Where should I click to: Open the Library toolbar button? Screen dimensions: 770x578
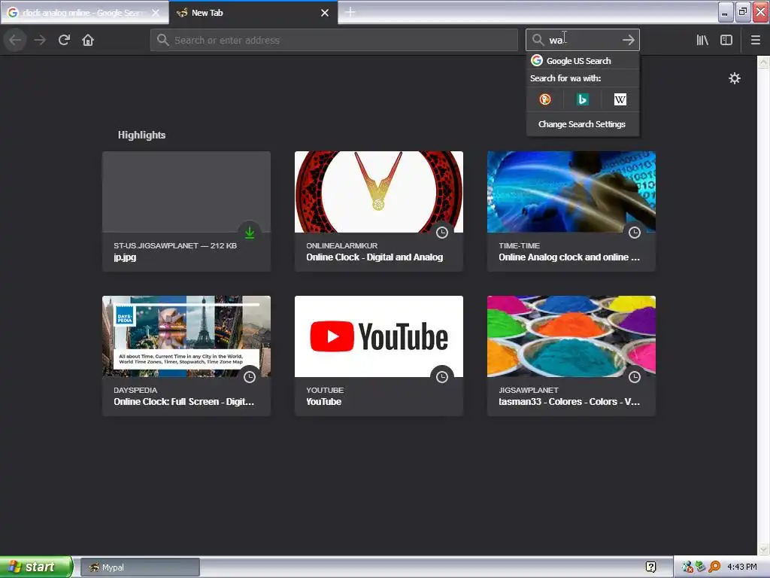[702, 40]
